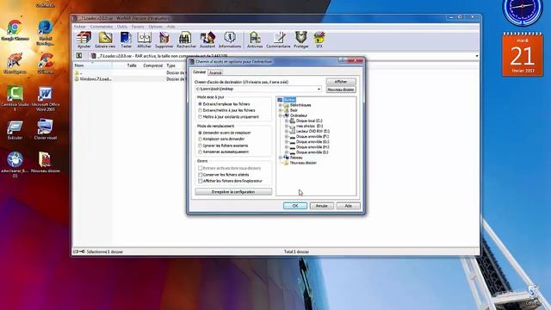Sort the file list by the Taille column

pyautogui.click(x=132, y=65)
